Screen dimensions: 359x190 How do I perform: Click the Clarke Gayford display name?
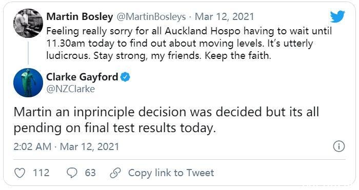point(82,77)
